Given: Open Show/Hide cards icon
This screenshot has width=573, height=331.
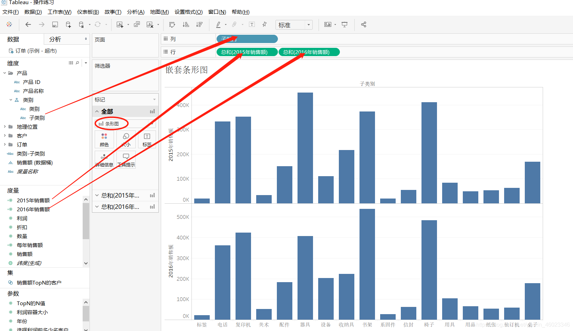Looking at the screenshot, I should 328,24.
